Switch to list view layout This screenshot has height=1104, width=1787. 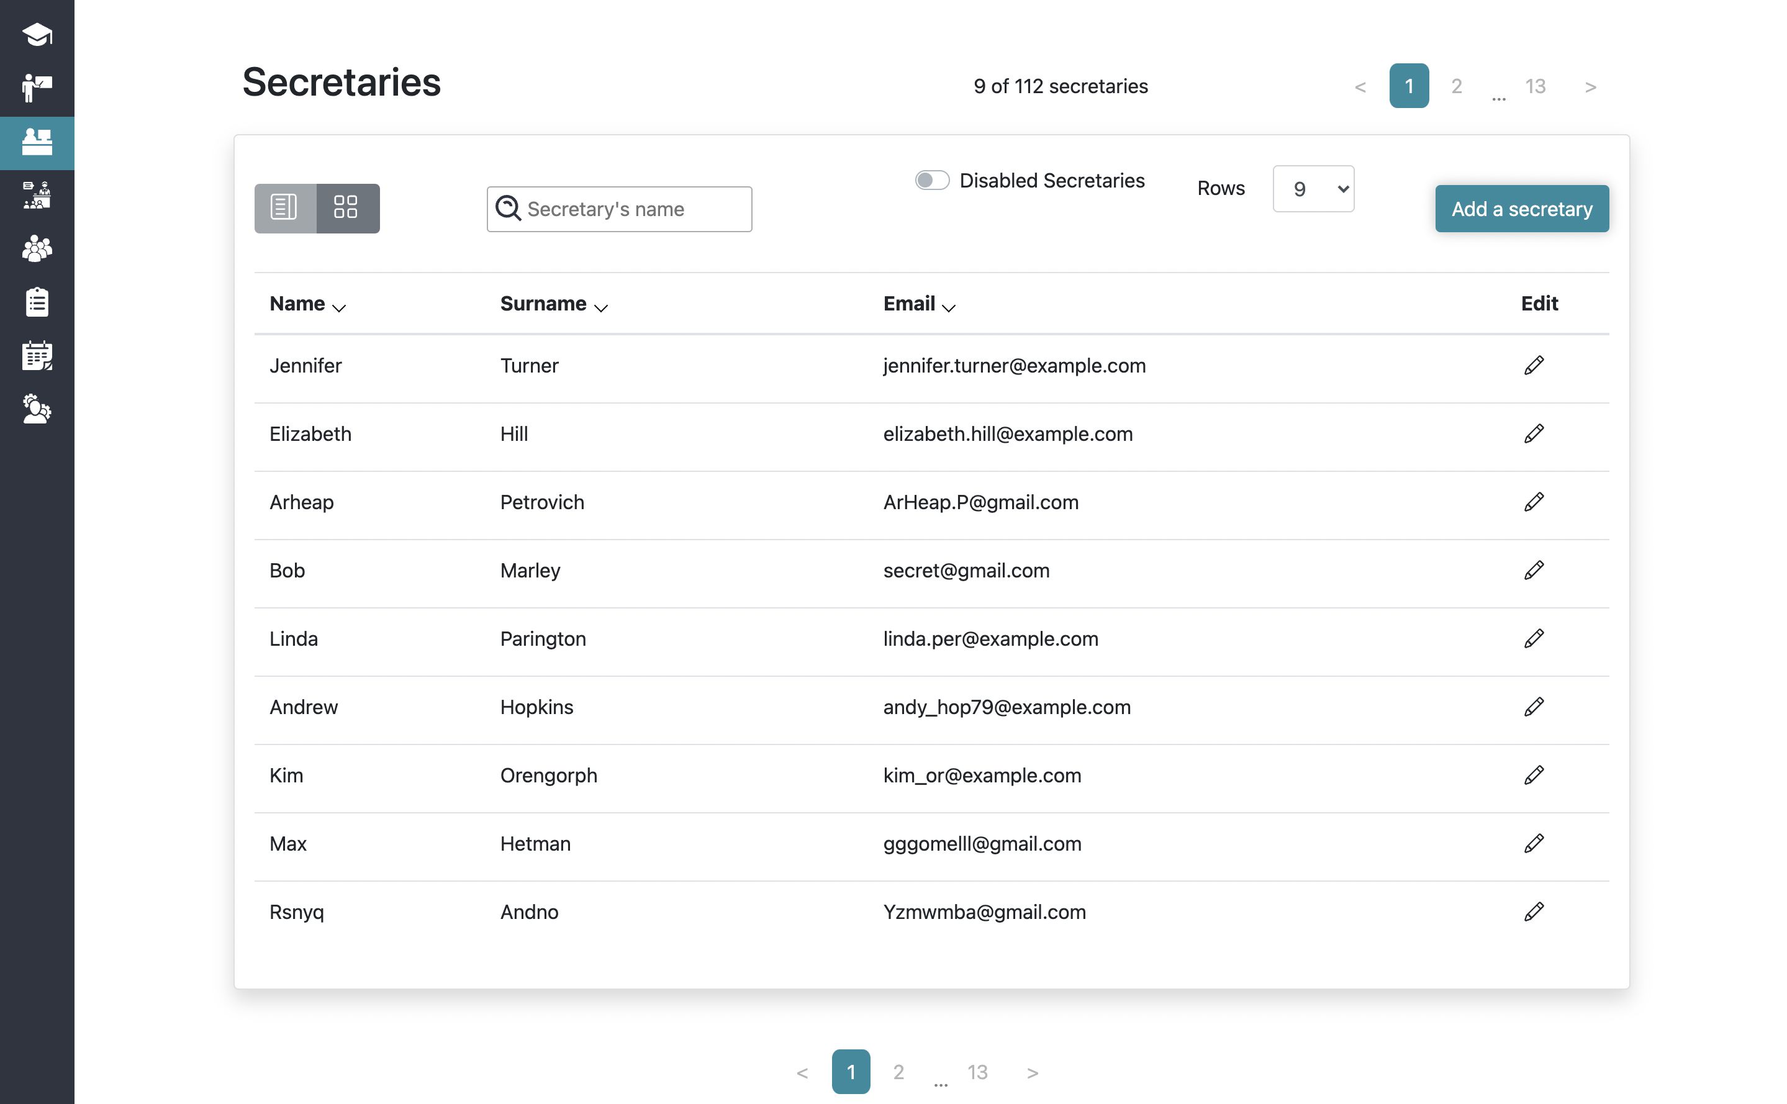(285, 208)
